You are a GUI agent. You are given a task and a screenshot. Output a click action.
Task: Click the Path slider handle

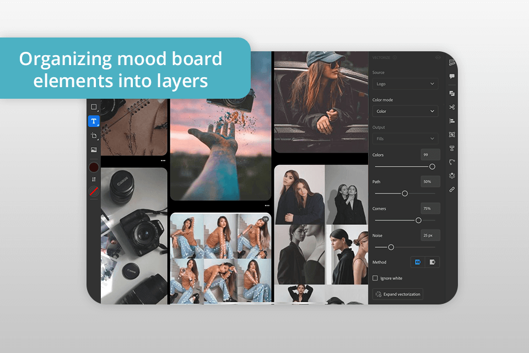pos(405,194)
